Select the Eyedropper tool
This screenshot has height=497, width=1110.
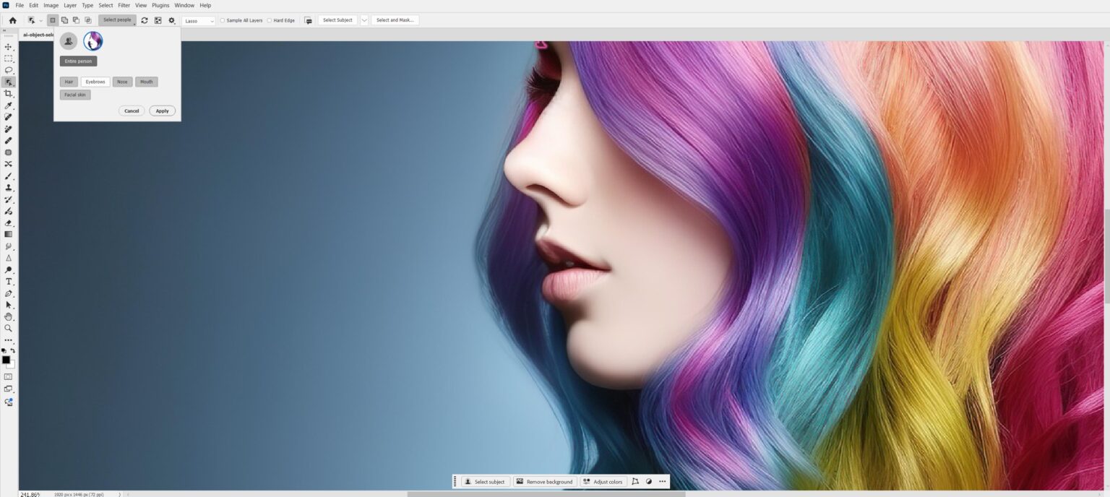click(9, 105)
